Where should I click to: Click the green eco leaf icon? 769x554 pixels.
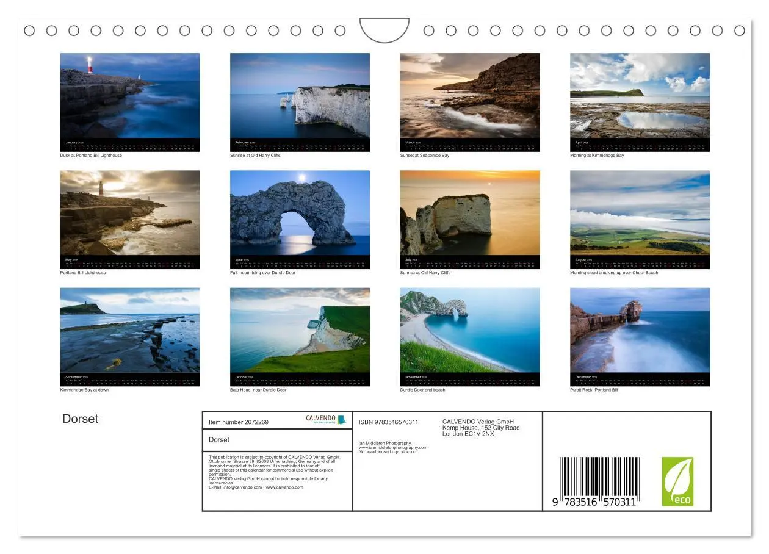[x=677, y=481]
